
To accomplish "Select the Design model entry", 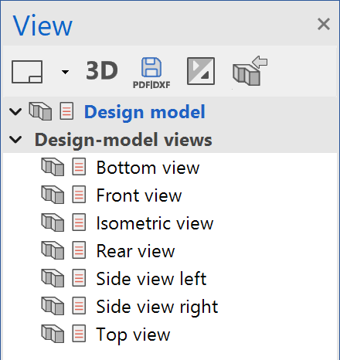I will pyautogui.click(x=144, y=112).
